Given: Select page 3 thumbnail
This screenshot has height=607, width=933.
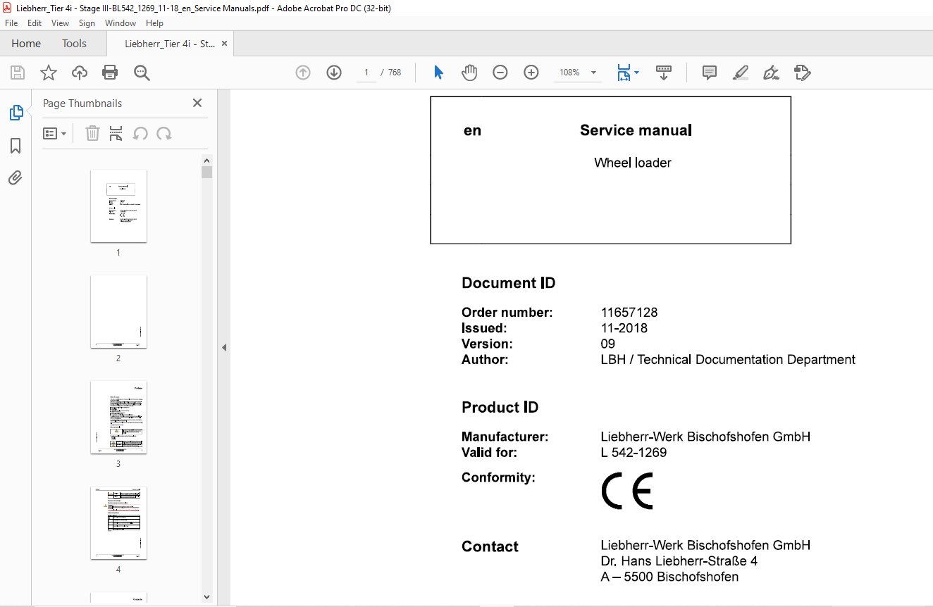Looking at the screenshot, I should pos(118,417).
